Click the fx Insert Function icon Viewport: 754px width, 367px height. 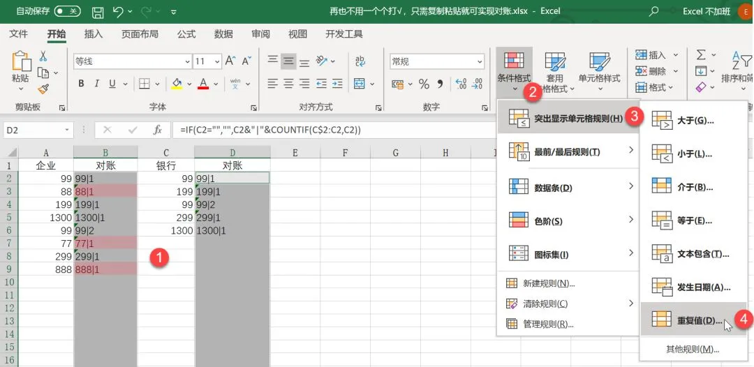coord(158,130)
